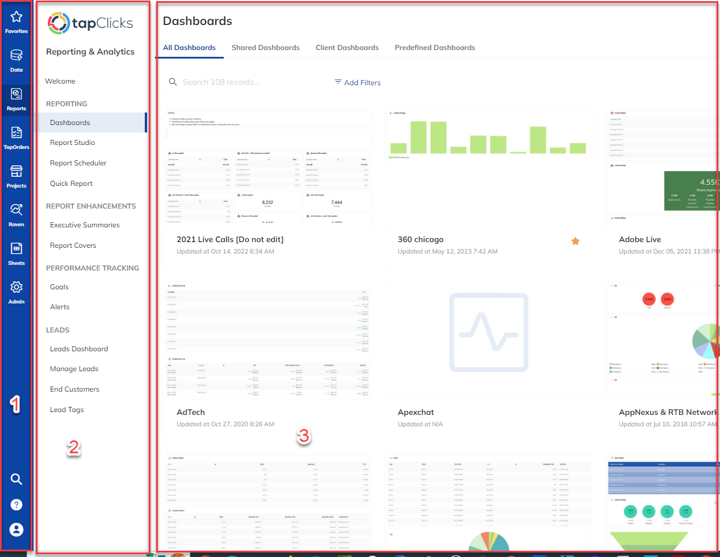Navigate to Manage Leads
720x557 pixels.
pyautogui.click(x=74, y=368)
